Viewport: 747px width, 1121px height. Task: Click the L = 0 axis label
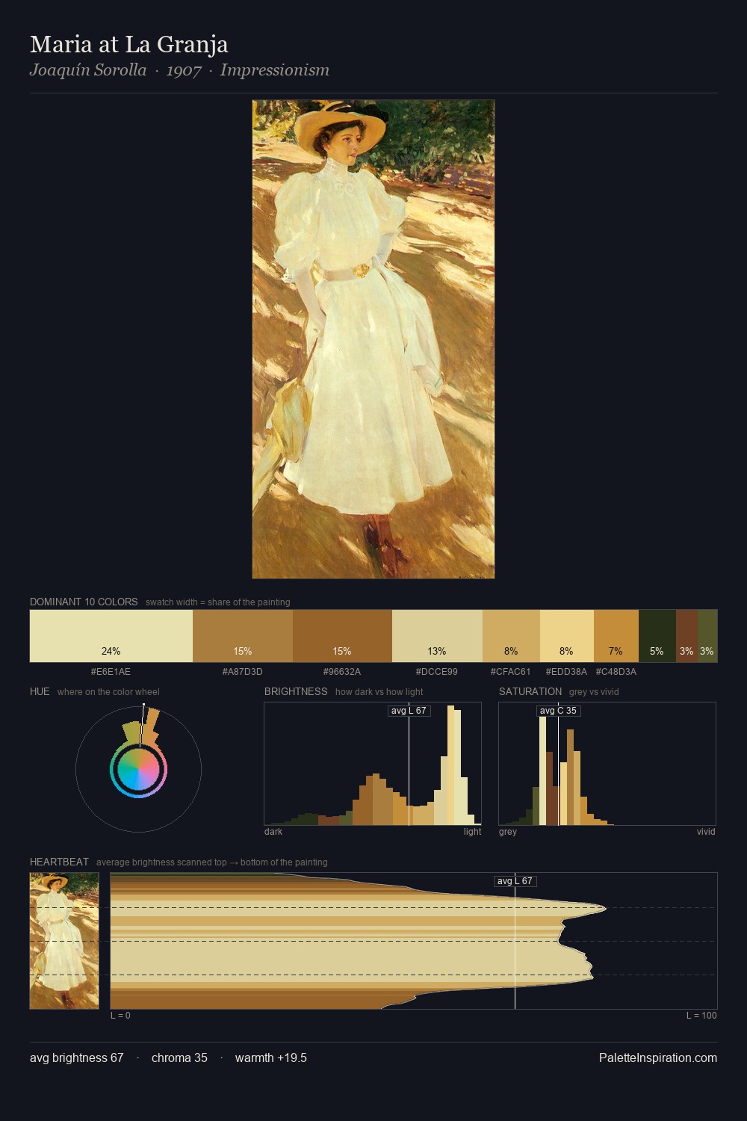[120, 1016]
